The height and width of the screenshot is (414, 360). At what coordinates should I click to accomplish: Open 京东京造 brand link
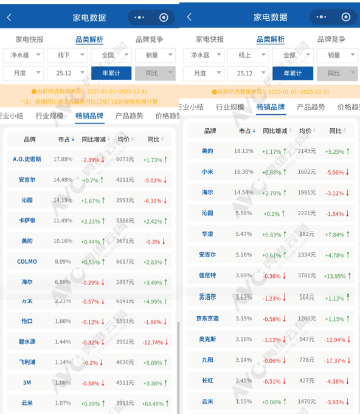coord(207,319)
